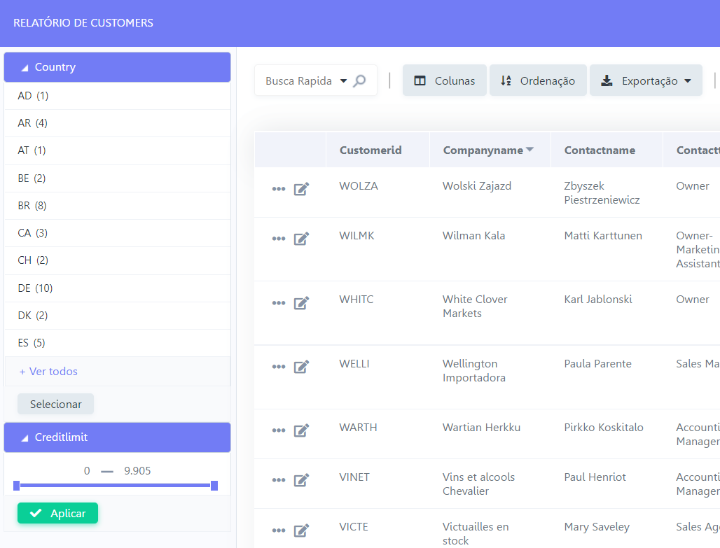Screen dimensions: 720x548
Task: Click contact name Matti Karttunen
Action: (603, 235)
